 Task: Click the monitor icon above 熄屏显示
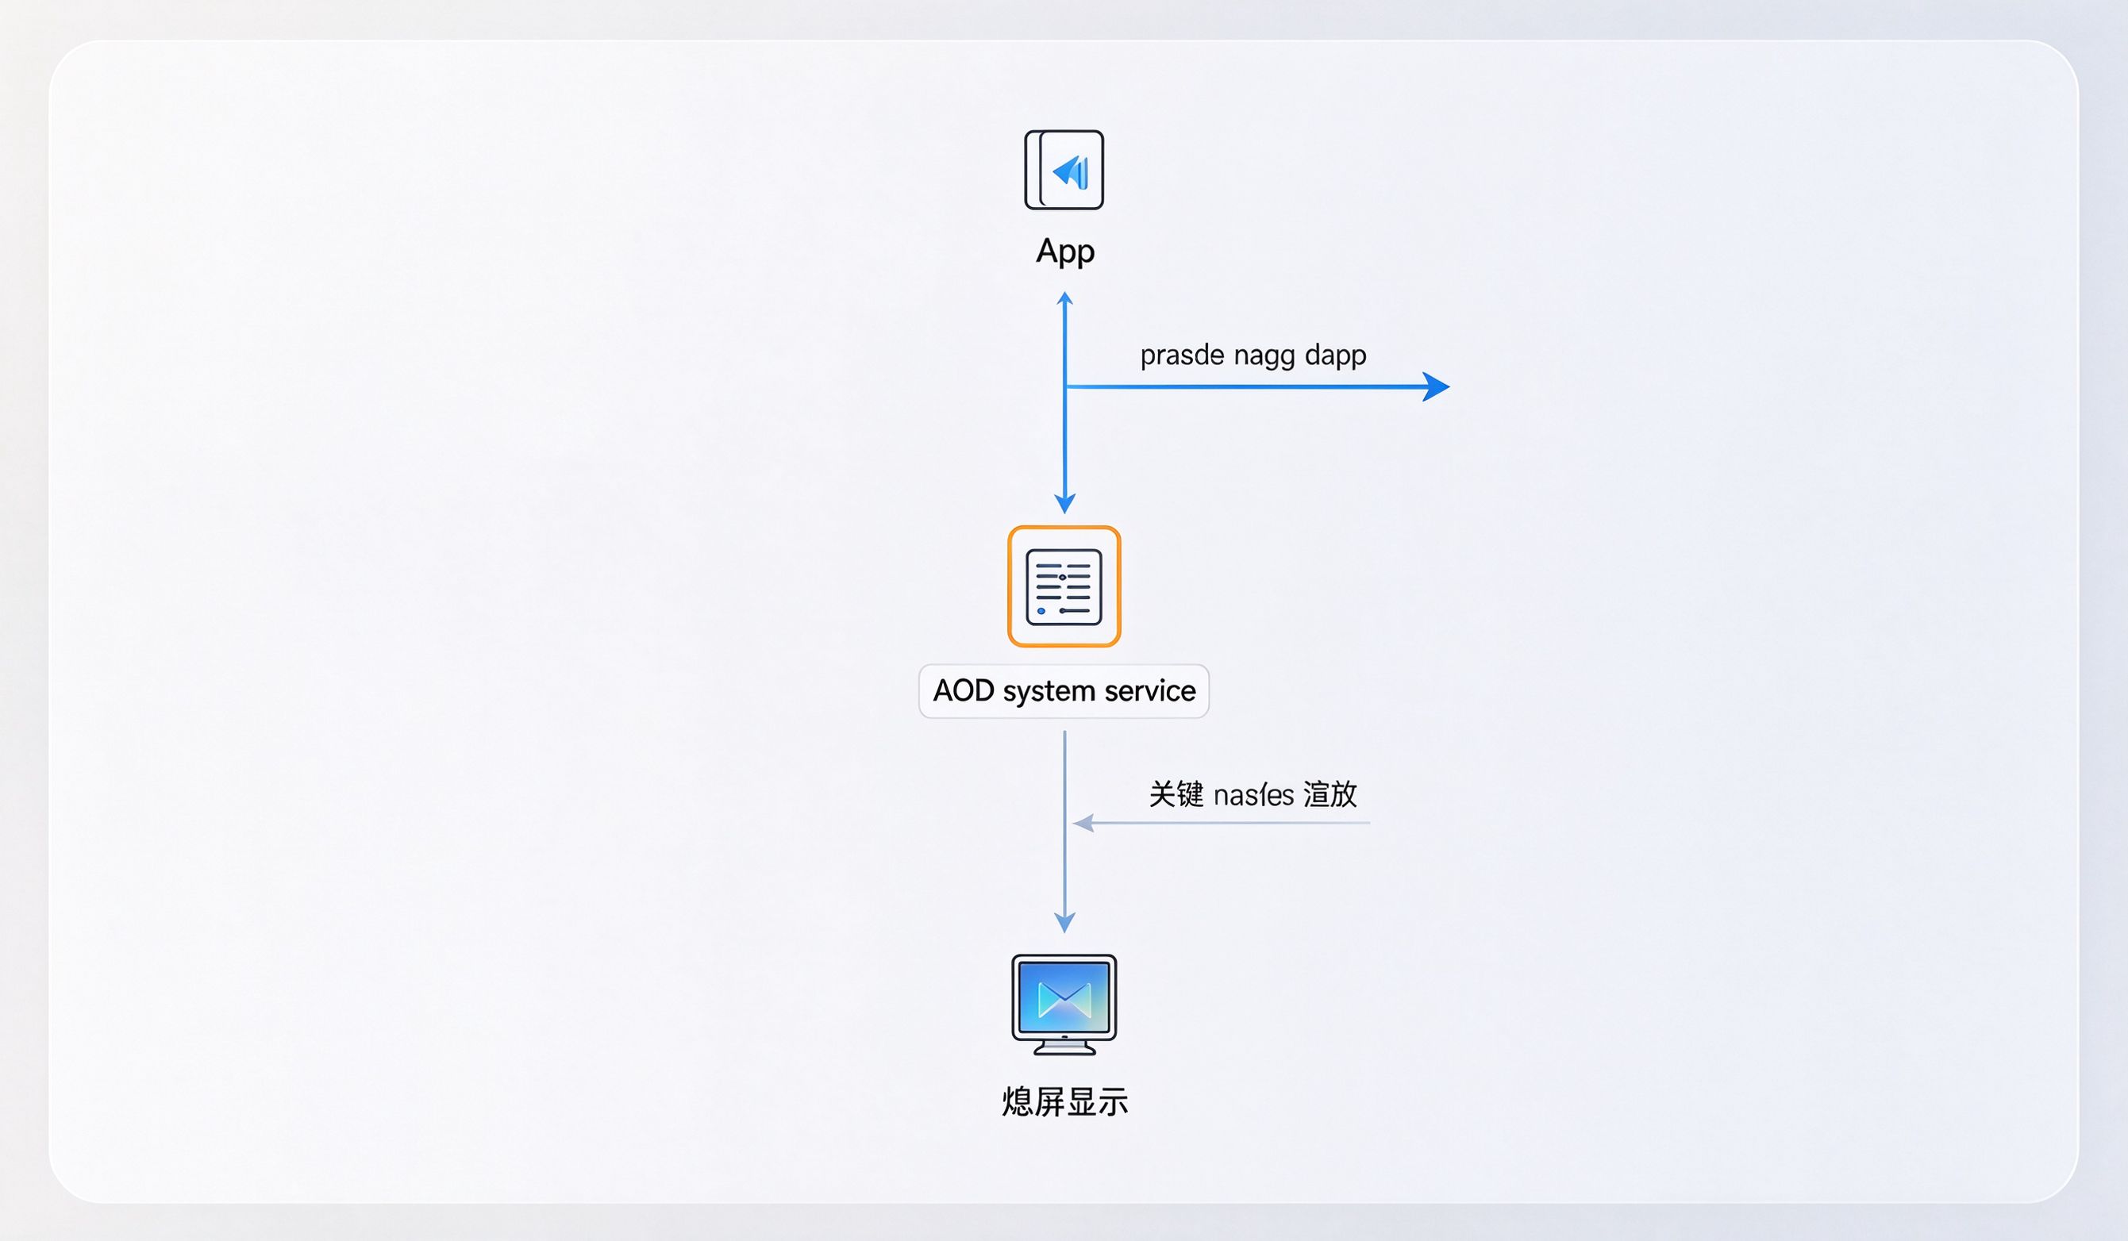1064,1005
